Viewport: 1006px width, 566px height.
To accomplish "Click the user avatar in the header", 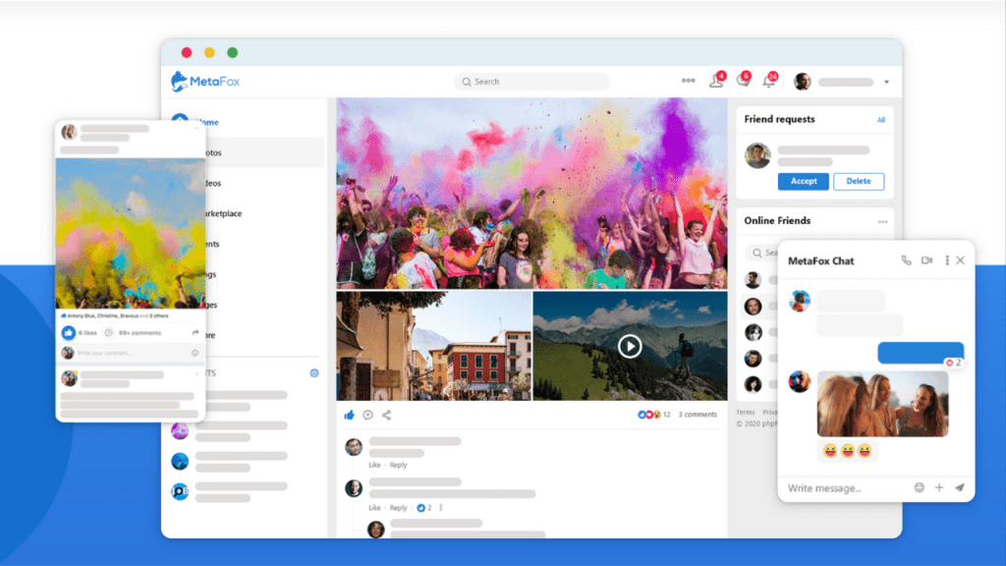I will pyautogui.click(x=802, y=82).
